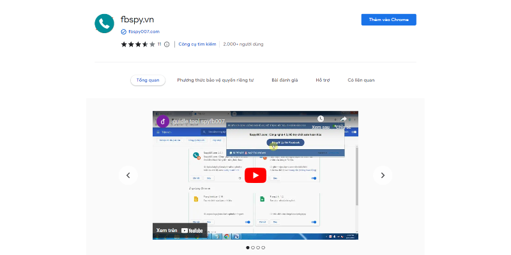Screen dimensions: 511x255
Task: Open the verified publisher badge icon
Action: 123,32
